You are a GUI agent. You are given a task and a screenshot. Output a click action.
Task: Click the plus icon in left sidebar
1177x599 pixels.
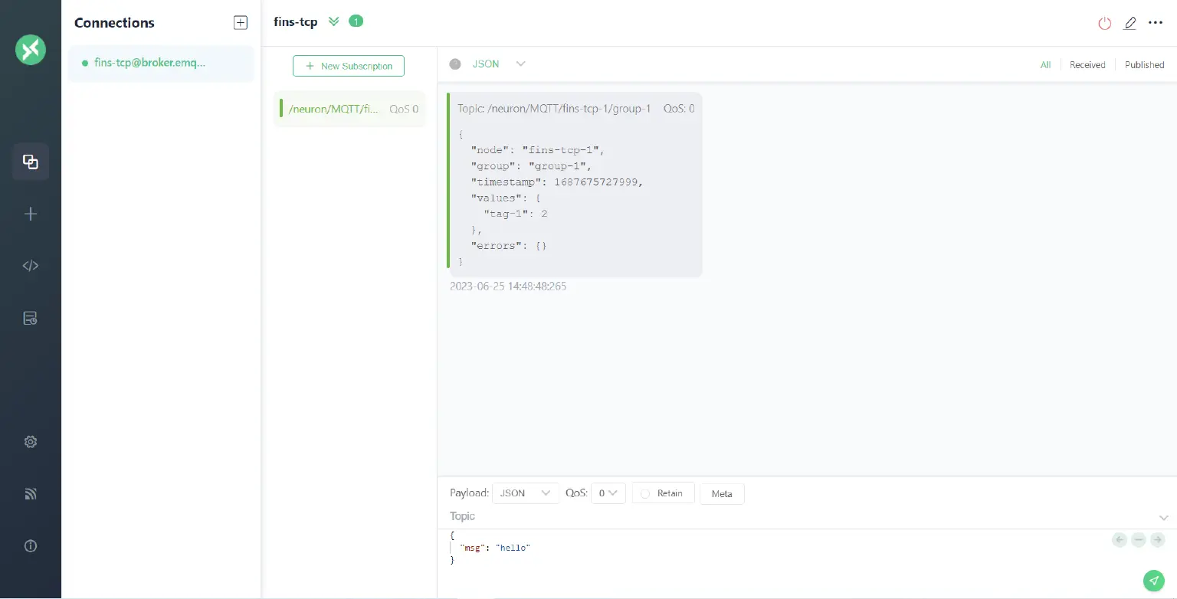tap(31, 214)
